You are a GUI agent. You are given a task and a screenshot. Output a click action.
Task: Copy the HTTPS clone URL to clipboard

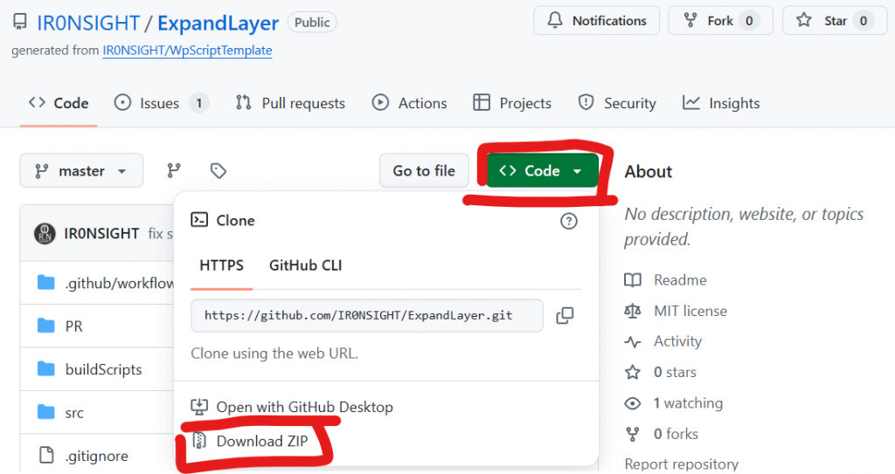[565, 315]
